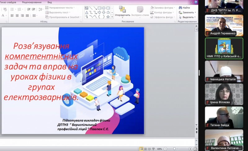Viewport: 248px width, 151px height.
Task: Click the zoom slider handle
Action: [175, 149]
